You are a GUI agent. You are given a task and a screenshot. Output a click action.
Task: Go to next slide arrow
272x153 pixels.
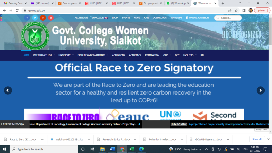(x=260, y=90)
